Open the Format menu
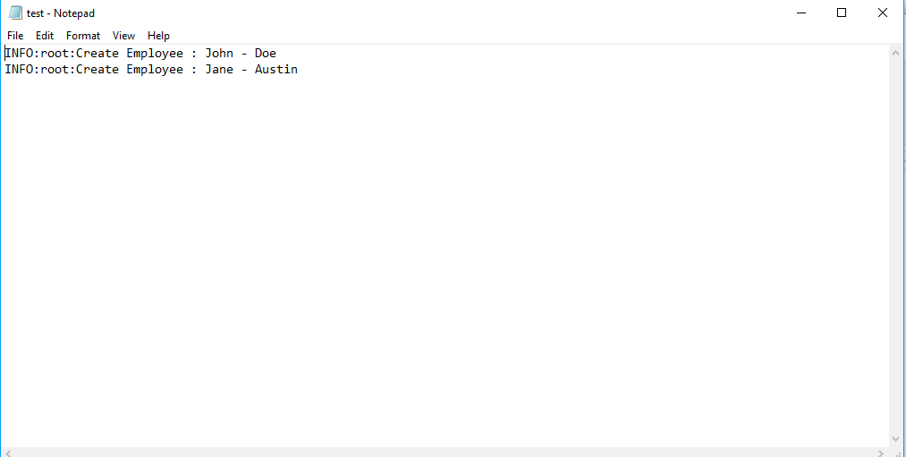The width and height of the screenshot is (906, 457). 82,36
